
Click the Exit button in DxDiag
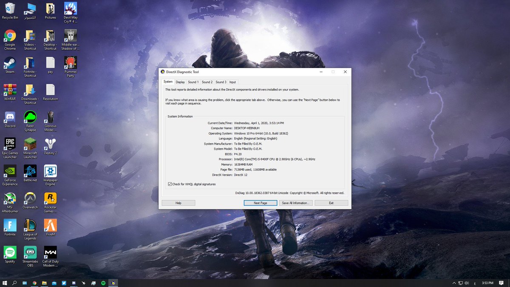(x=331, y=203)
